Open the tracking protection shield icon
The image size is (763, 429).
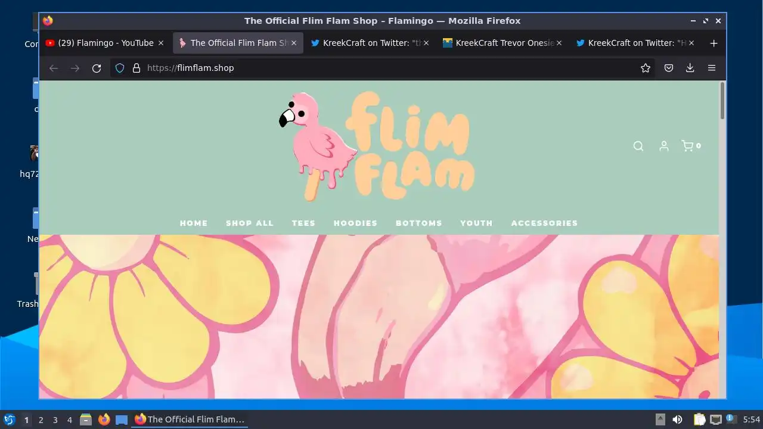pos(120,68)
